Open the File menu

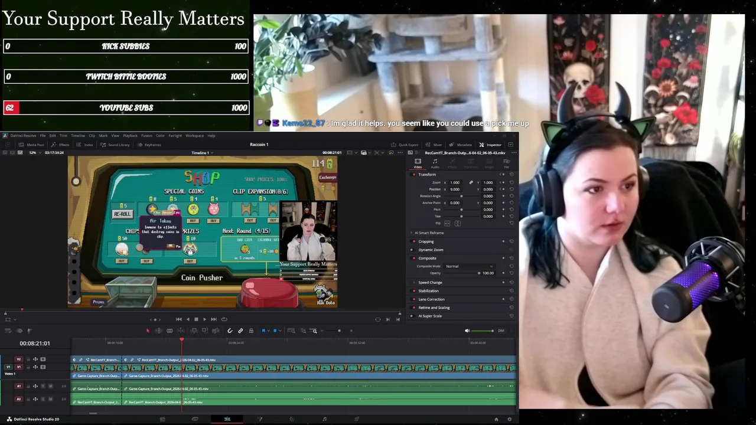pos(43,136)
